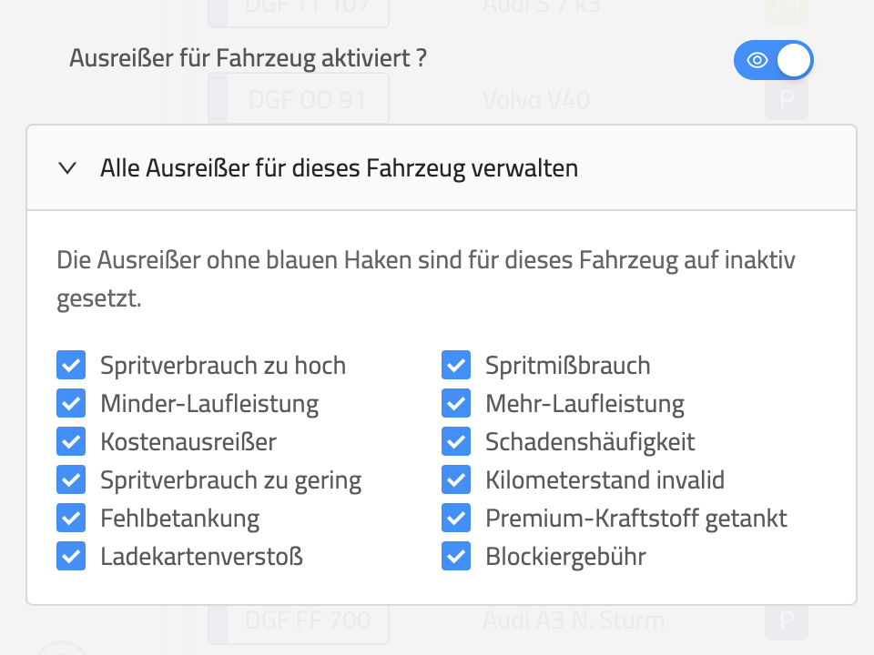The height and width of the screenshot is (655, 874).
Task: Disable the Spritmißbrauch checkbox
Action: click(x=456, y=366)
